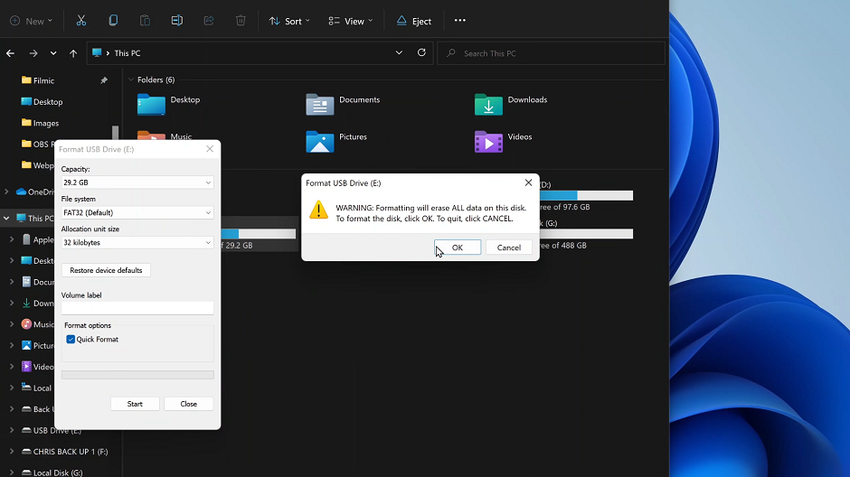Click the format progress bar
850x477 pixels.
coord(137,375)
